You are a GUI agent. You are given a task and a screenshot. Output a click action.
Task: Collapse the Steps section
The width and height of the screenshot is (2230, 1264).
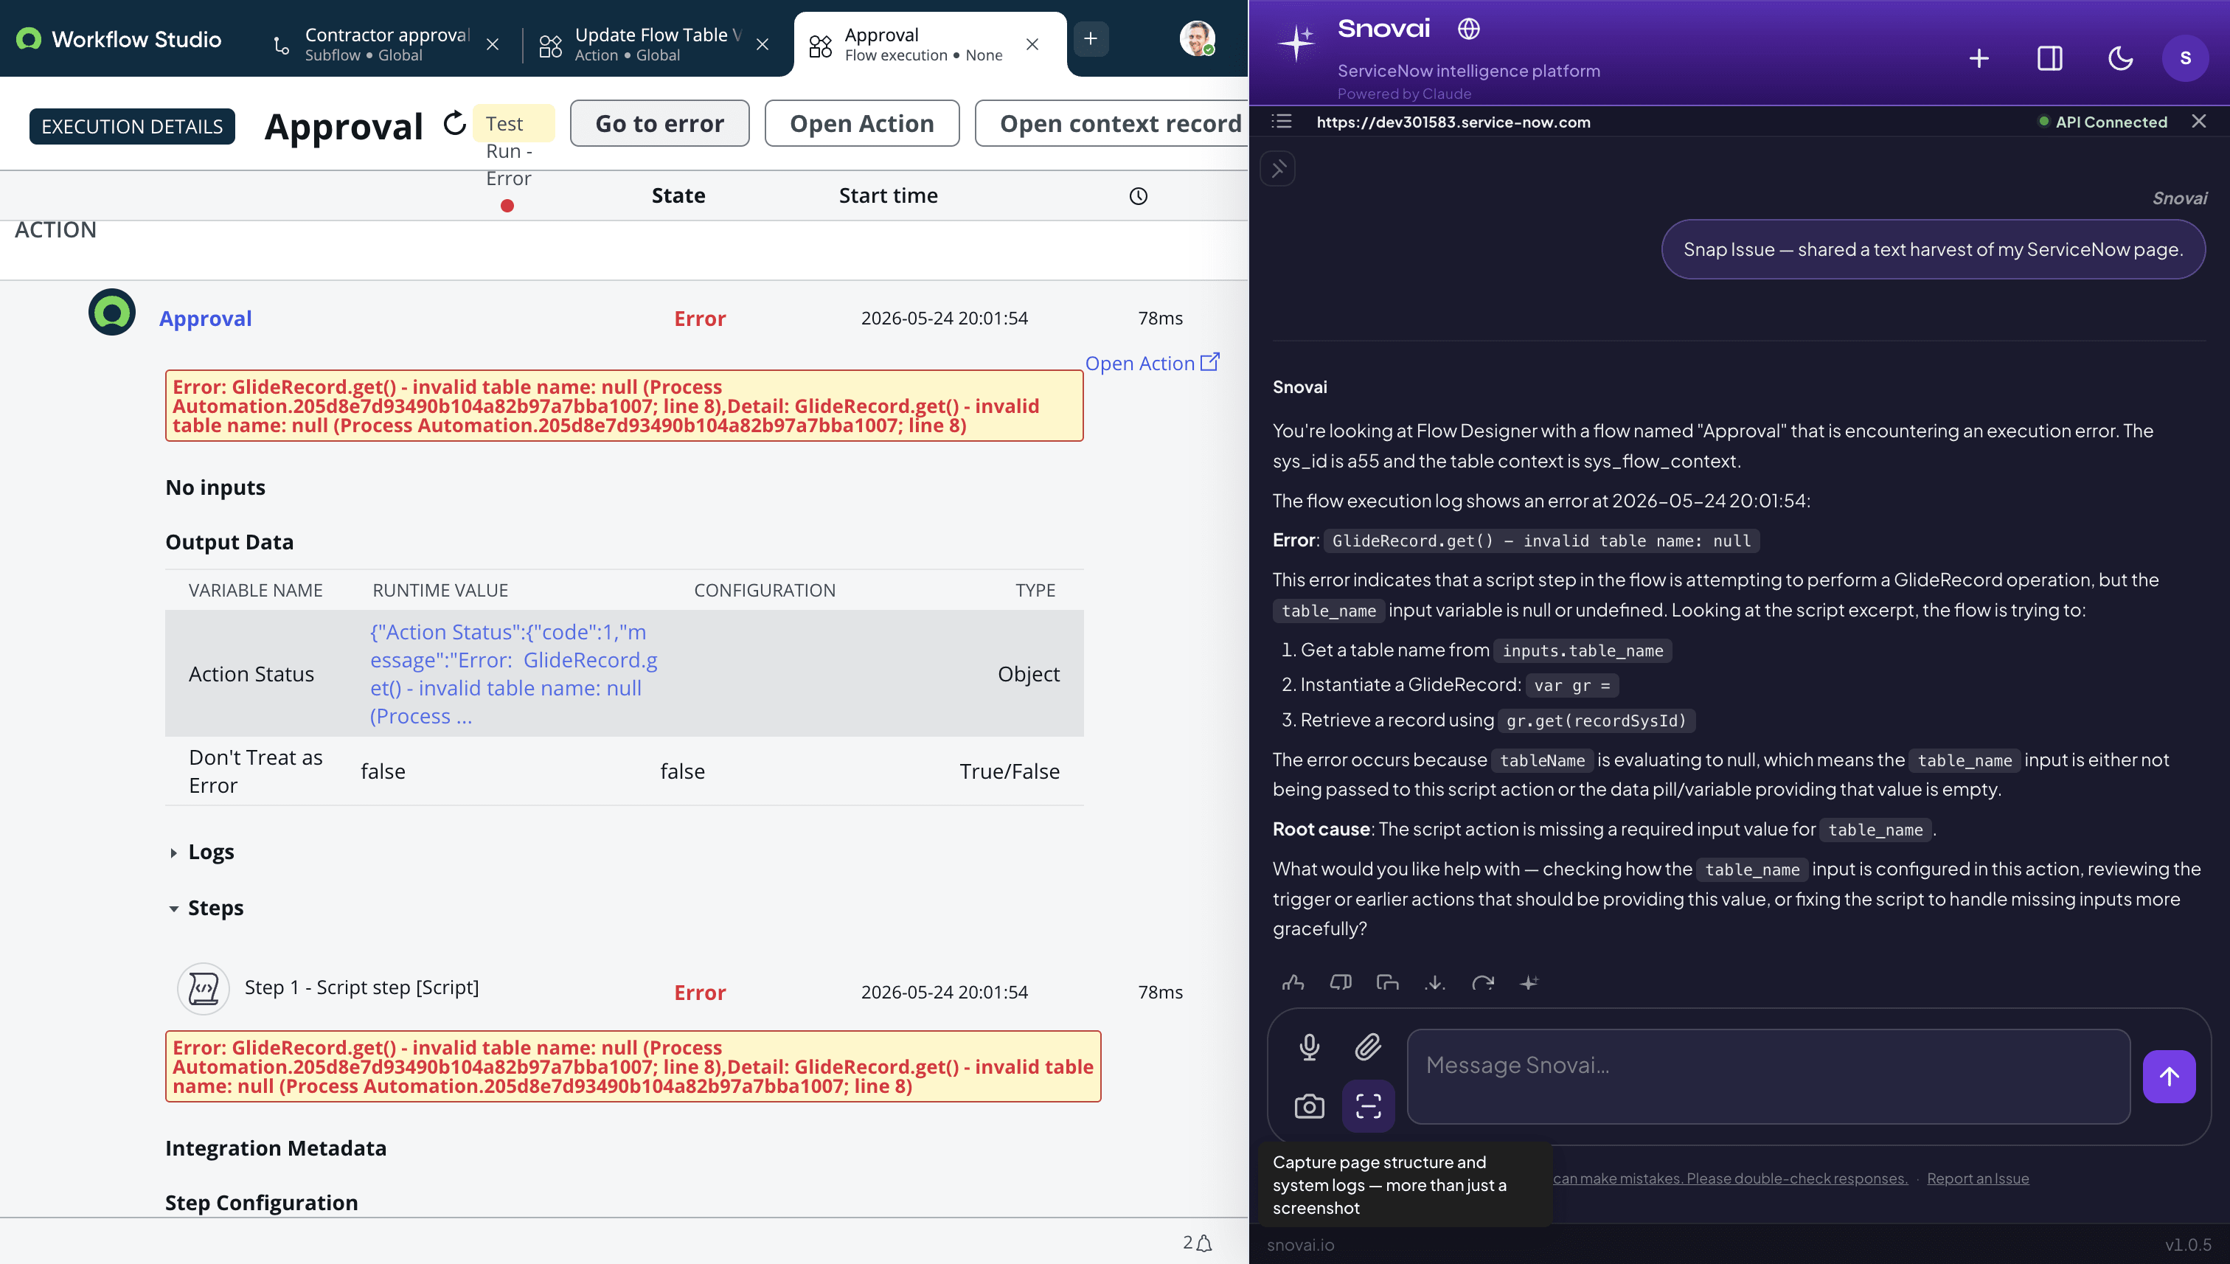pyautogui.click(x=206, y=908)
